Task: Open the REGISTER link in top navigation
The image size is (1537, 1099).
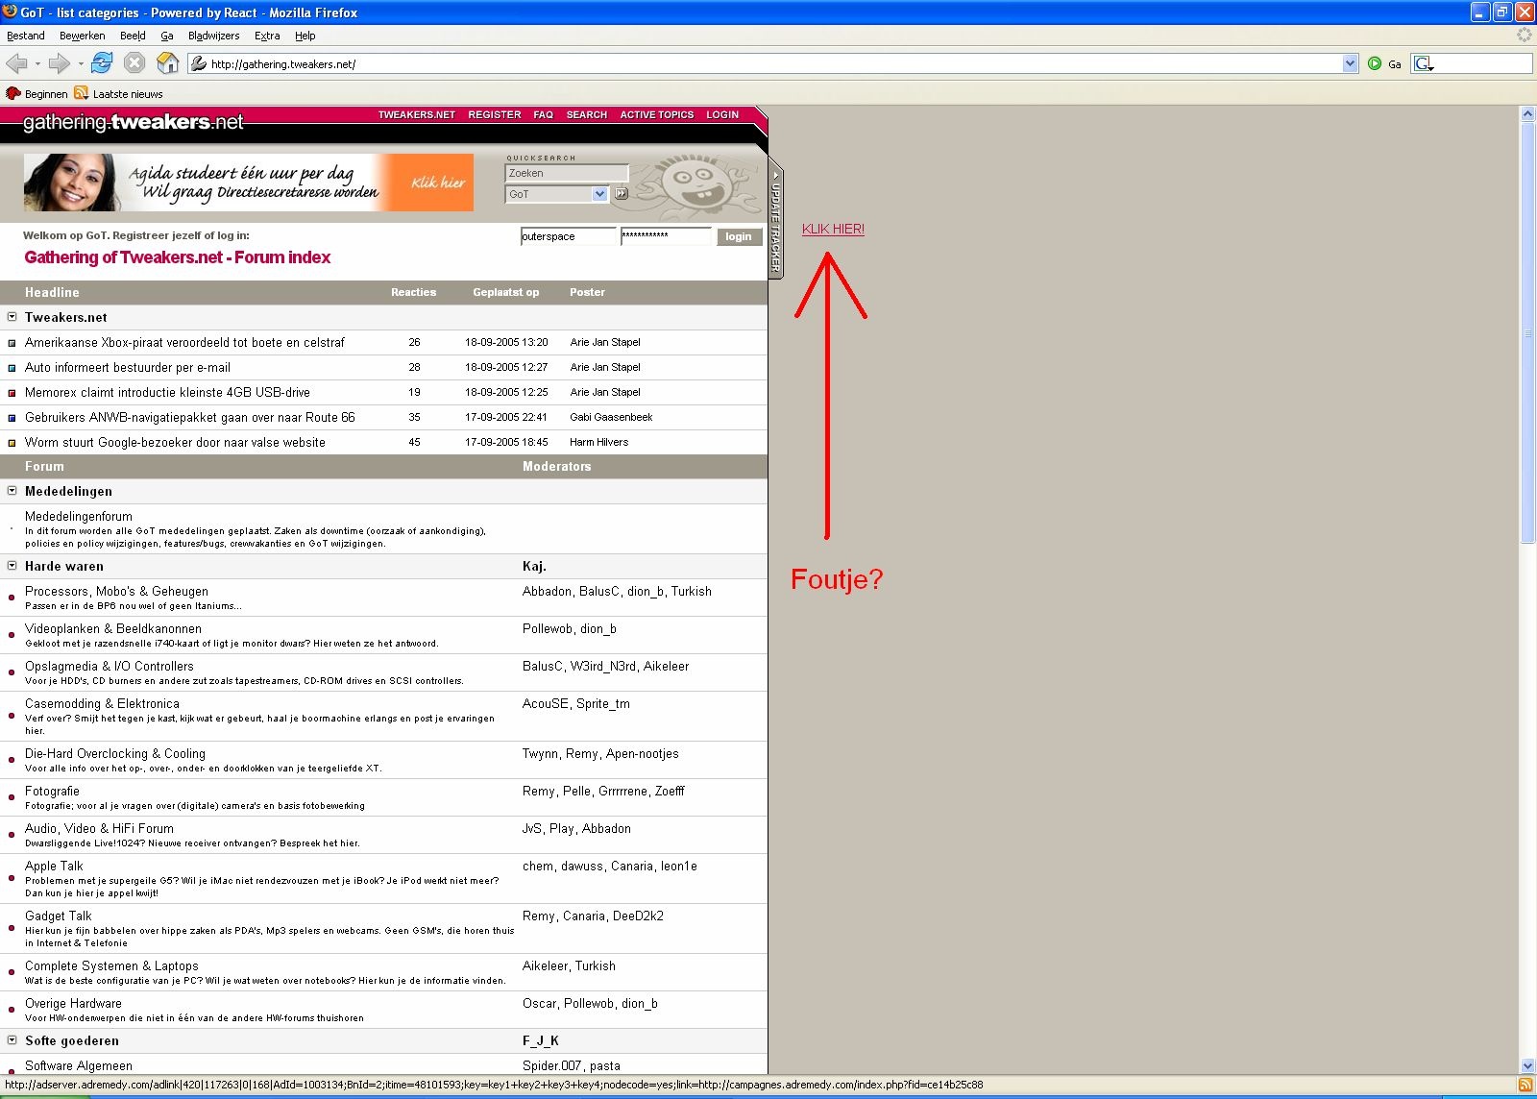Action: pos(495,114)
